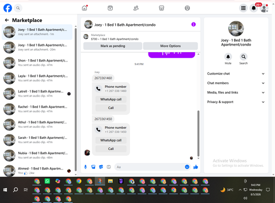This screenshot has width=275, height=203.
Task: Click the 2673361460 message bubble
Action: tap(103, 78)
